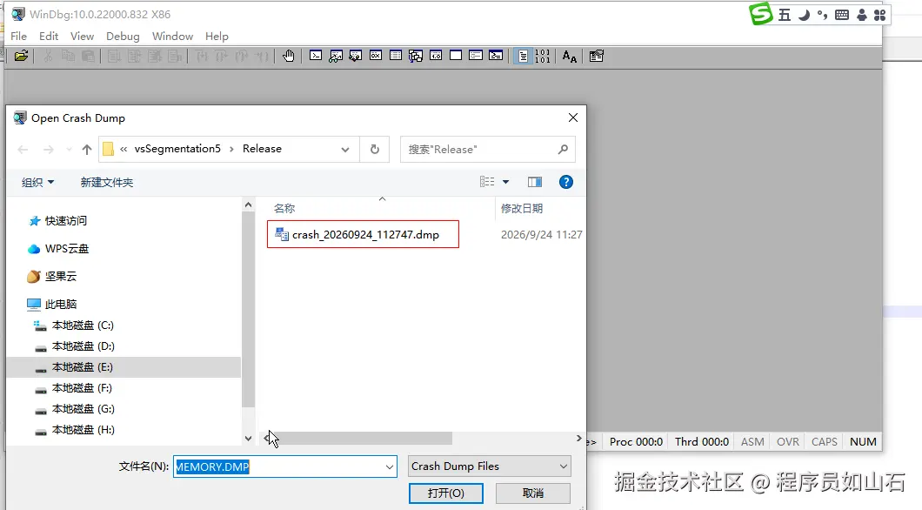The image size is (922, 510).
Task: Open the Options icon at toolbar end
Action: (x=596, y=56)
